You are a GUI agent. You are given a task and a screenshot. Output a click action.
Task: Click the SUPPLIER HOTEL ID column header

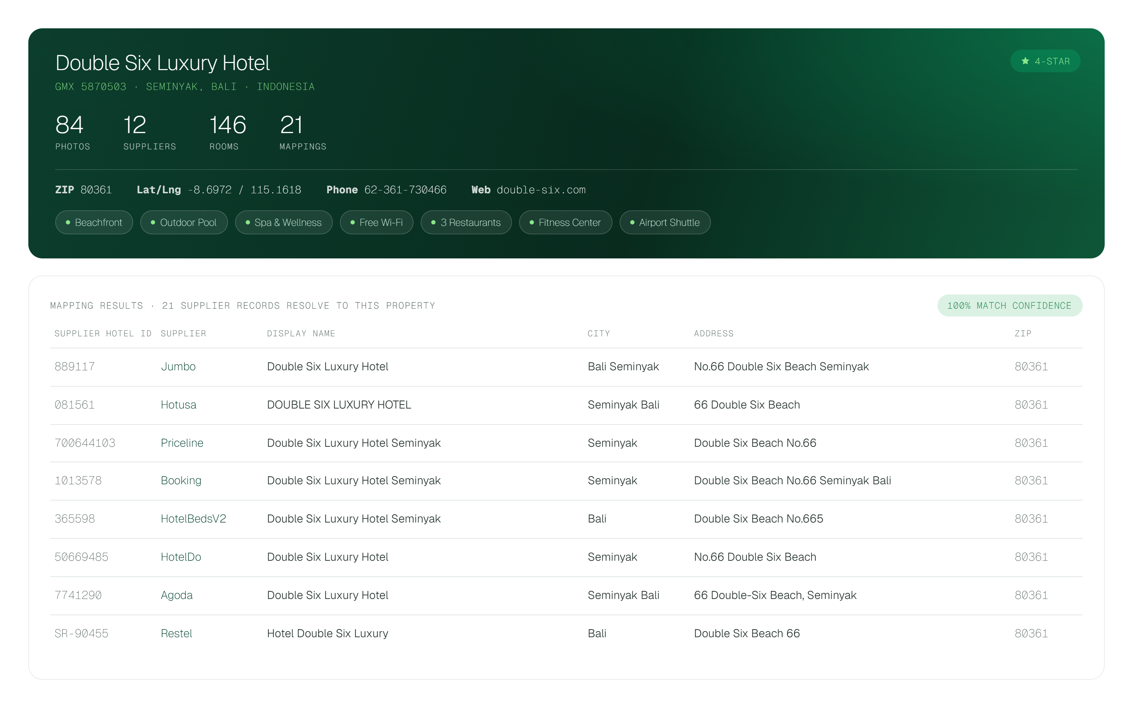(x=103, y=333)
